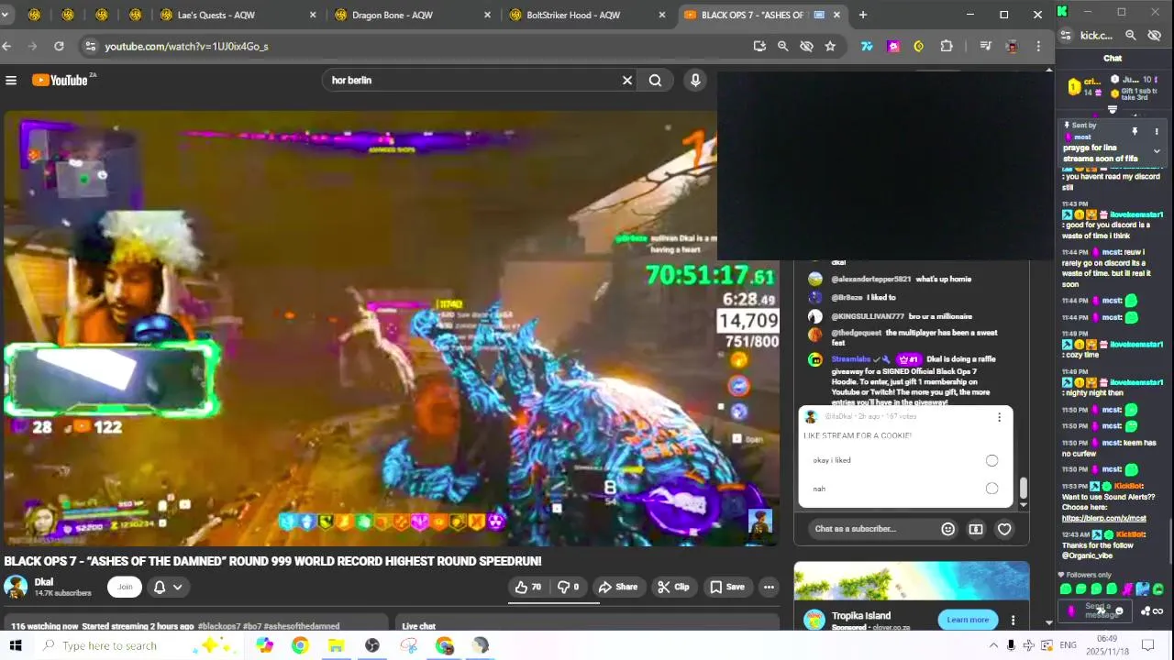Save the video to a playlist

(x=726, y=587)
